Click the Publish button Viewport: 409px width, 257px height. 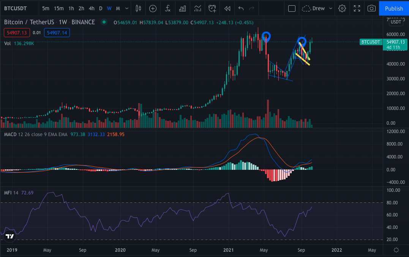394,8
